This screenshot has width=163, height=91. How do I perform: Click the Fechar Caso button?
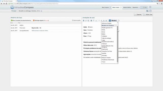click(148, 14)
